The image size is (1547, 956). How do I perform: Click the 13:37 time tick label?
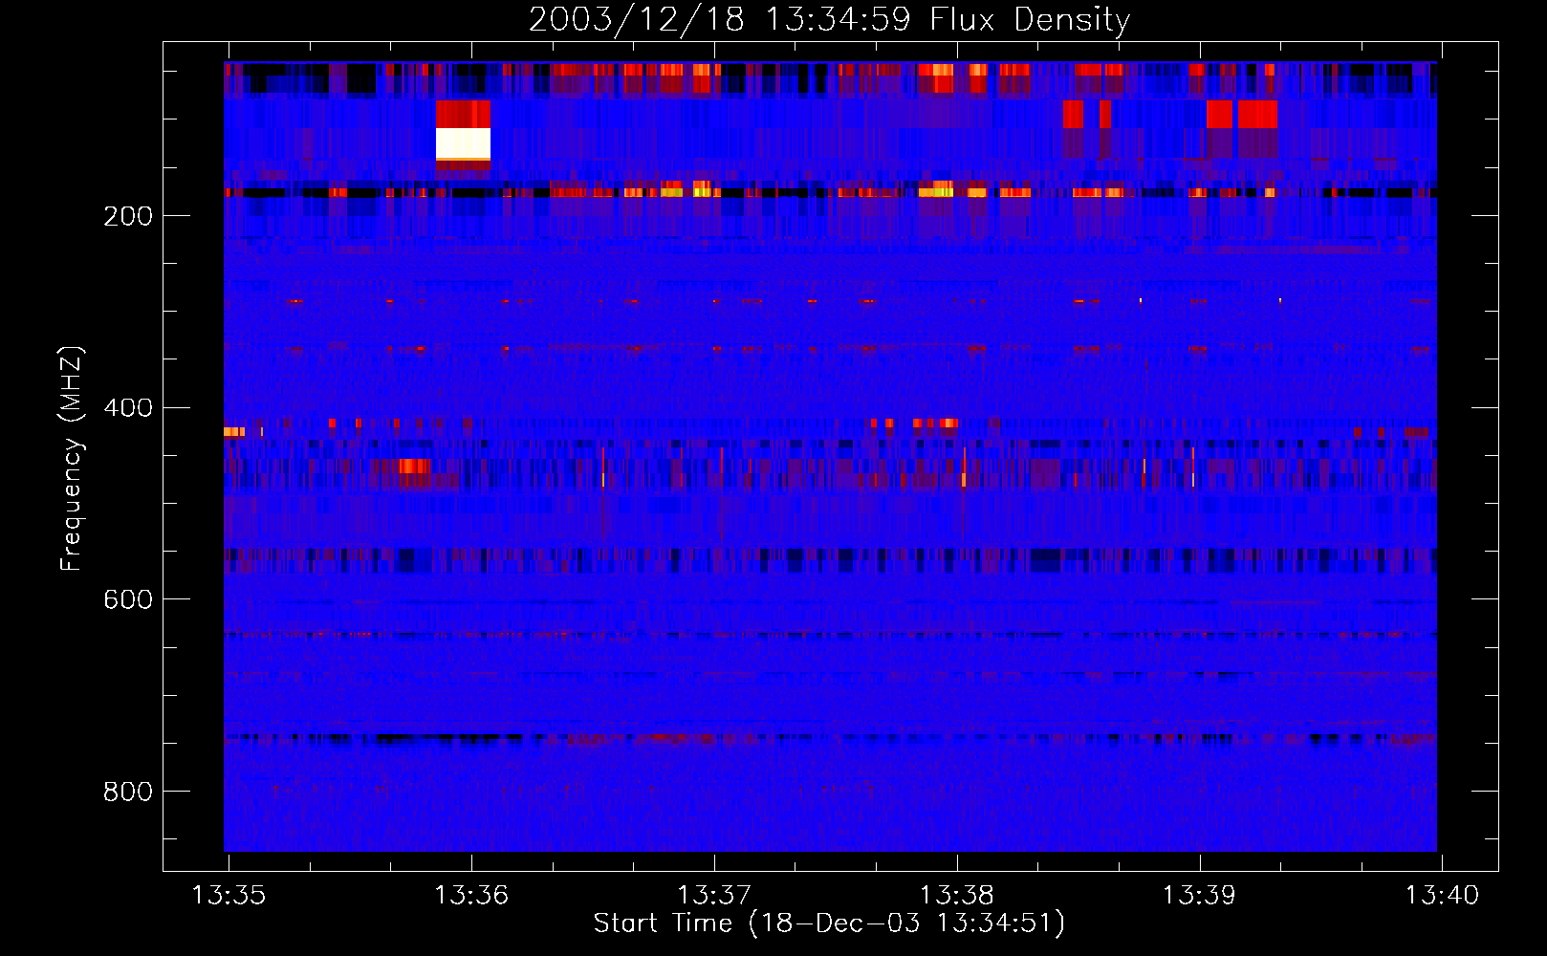[x=714, y=896]
